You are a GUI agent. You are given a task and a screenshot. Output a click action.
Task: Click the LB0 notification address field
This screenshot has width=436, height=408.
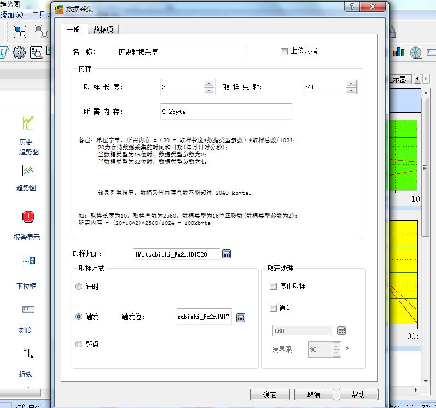[303, 331]
